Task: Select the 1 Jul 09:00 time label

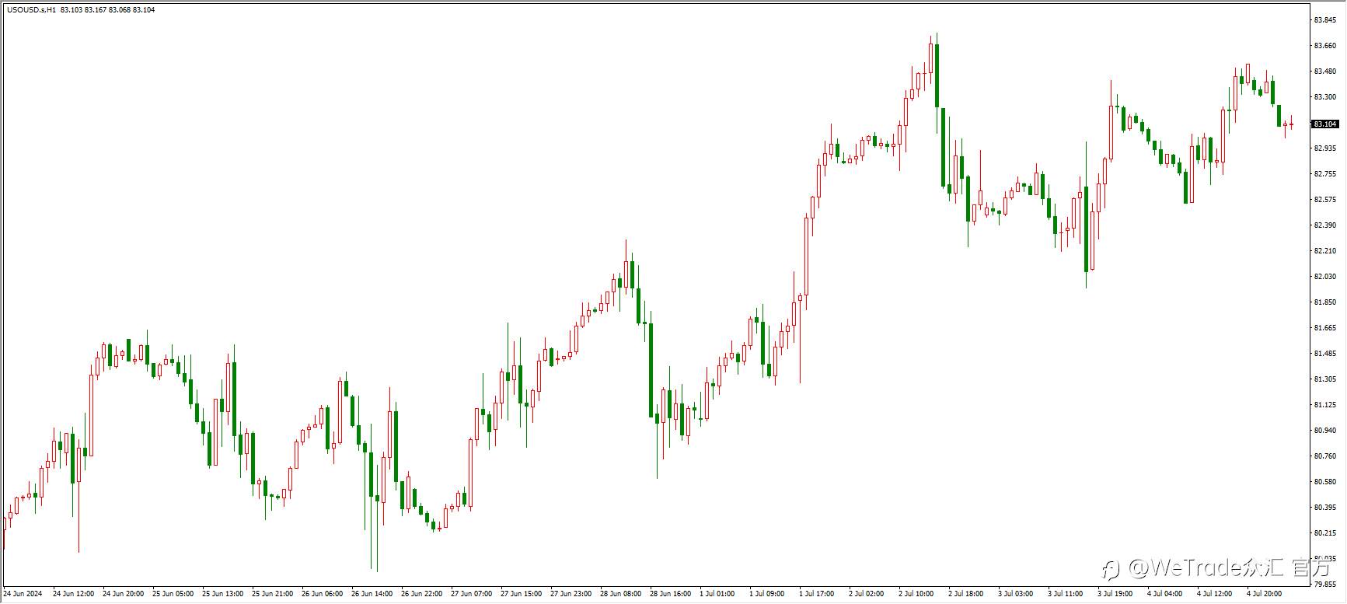Action: click(x=767, y=594)
